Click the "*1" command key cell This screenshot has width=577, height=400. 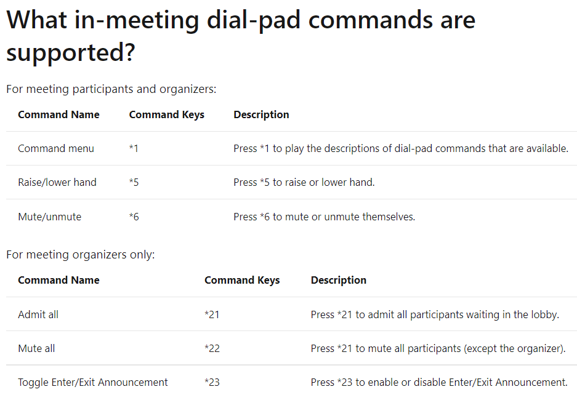pyautogui.click(x=134, y=148)
